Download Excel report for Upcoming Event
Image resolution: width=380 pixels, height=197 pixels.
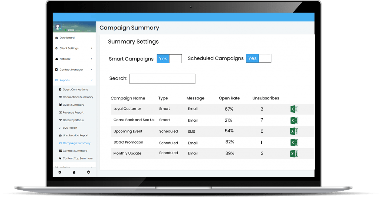(x=294, y=131)
